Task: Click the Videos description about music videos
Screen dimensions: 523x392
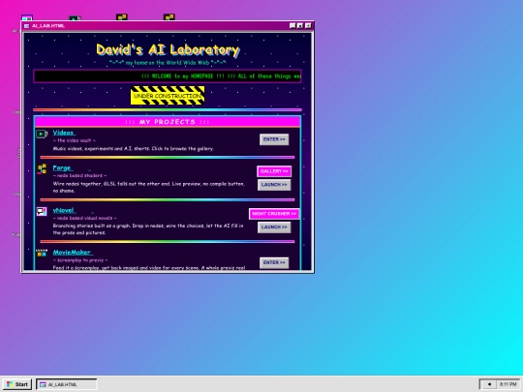Action: point(134,149)
